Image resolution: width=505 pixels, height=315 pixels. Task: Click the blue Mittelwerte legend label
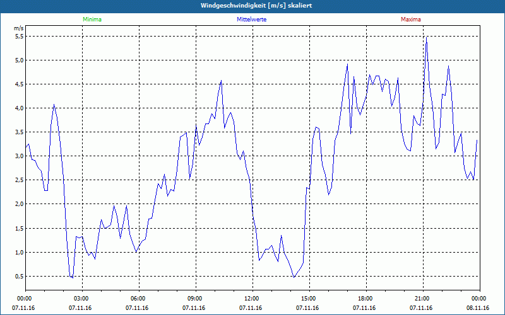pos(251,20)
